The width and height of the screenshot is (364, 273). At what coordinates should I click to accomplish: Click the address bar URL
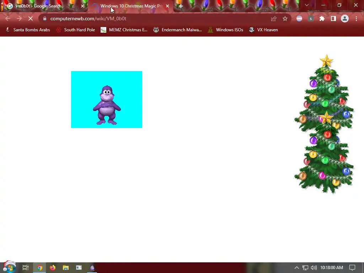tap(88, 18)
